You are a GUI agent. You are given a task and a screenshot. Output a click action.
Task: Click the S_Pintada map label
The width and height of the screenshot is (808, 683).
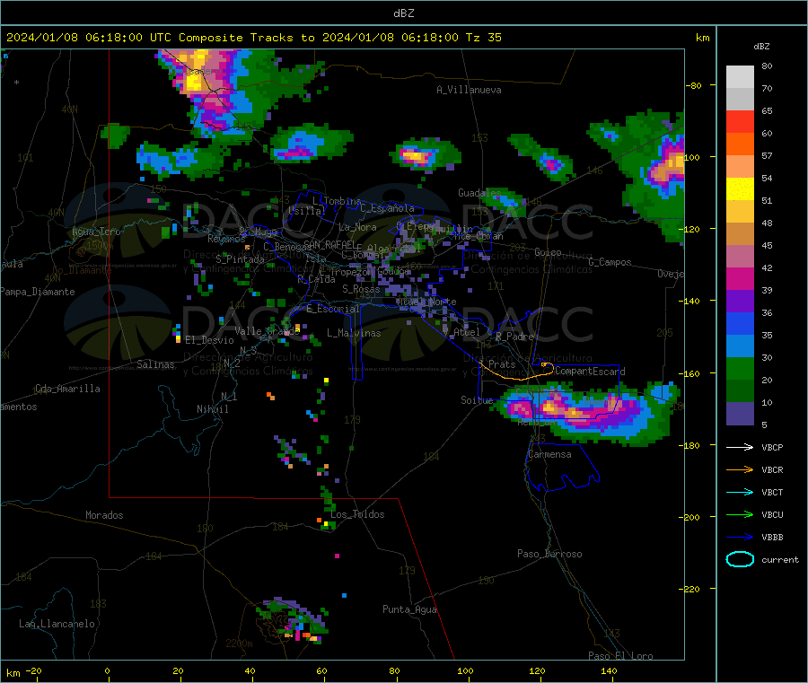pyautogui.click(x=240, y=259)
